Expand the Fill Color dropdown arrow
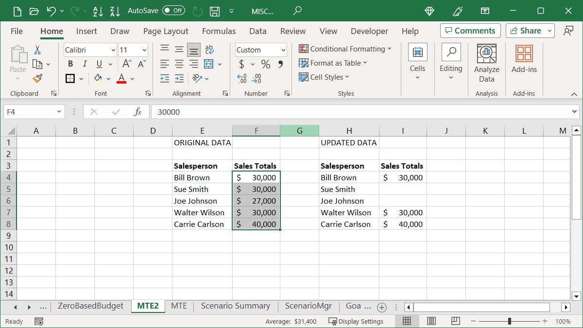The width and height of the screenshot is (583, 328). coord(109,78)
